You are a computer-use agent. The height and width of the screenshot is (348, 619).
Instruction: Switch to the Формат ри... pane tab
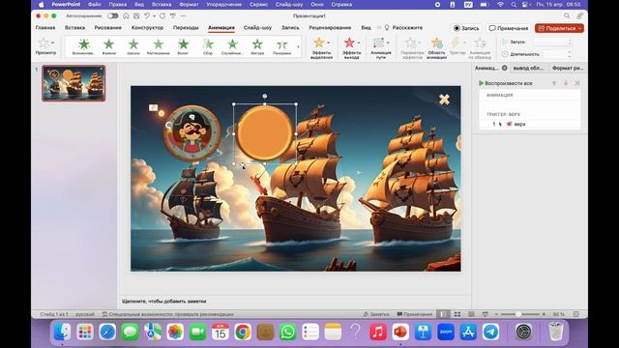[x=568, y=68]
